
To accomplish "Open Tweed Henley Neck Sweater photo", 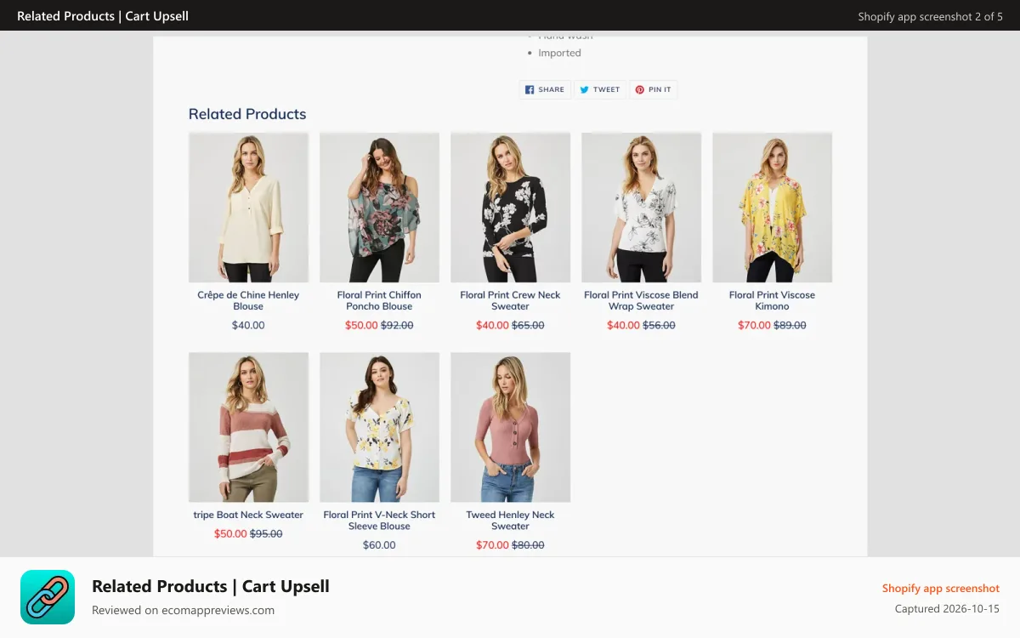I will click(x=510, y=427).
